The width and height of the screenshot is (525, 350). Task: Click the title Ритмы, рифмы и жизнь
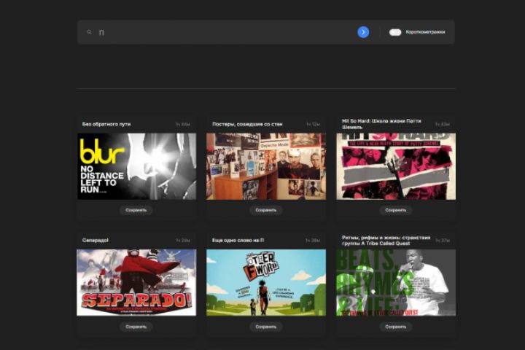[x=386, y=241]
